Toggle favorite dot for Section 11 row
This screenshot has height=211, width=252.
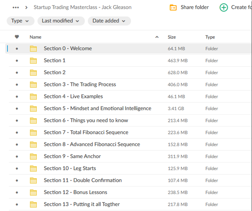click(x=17, y=180)
